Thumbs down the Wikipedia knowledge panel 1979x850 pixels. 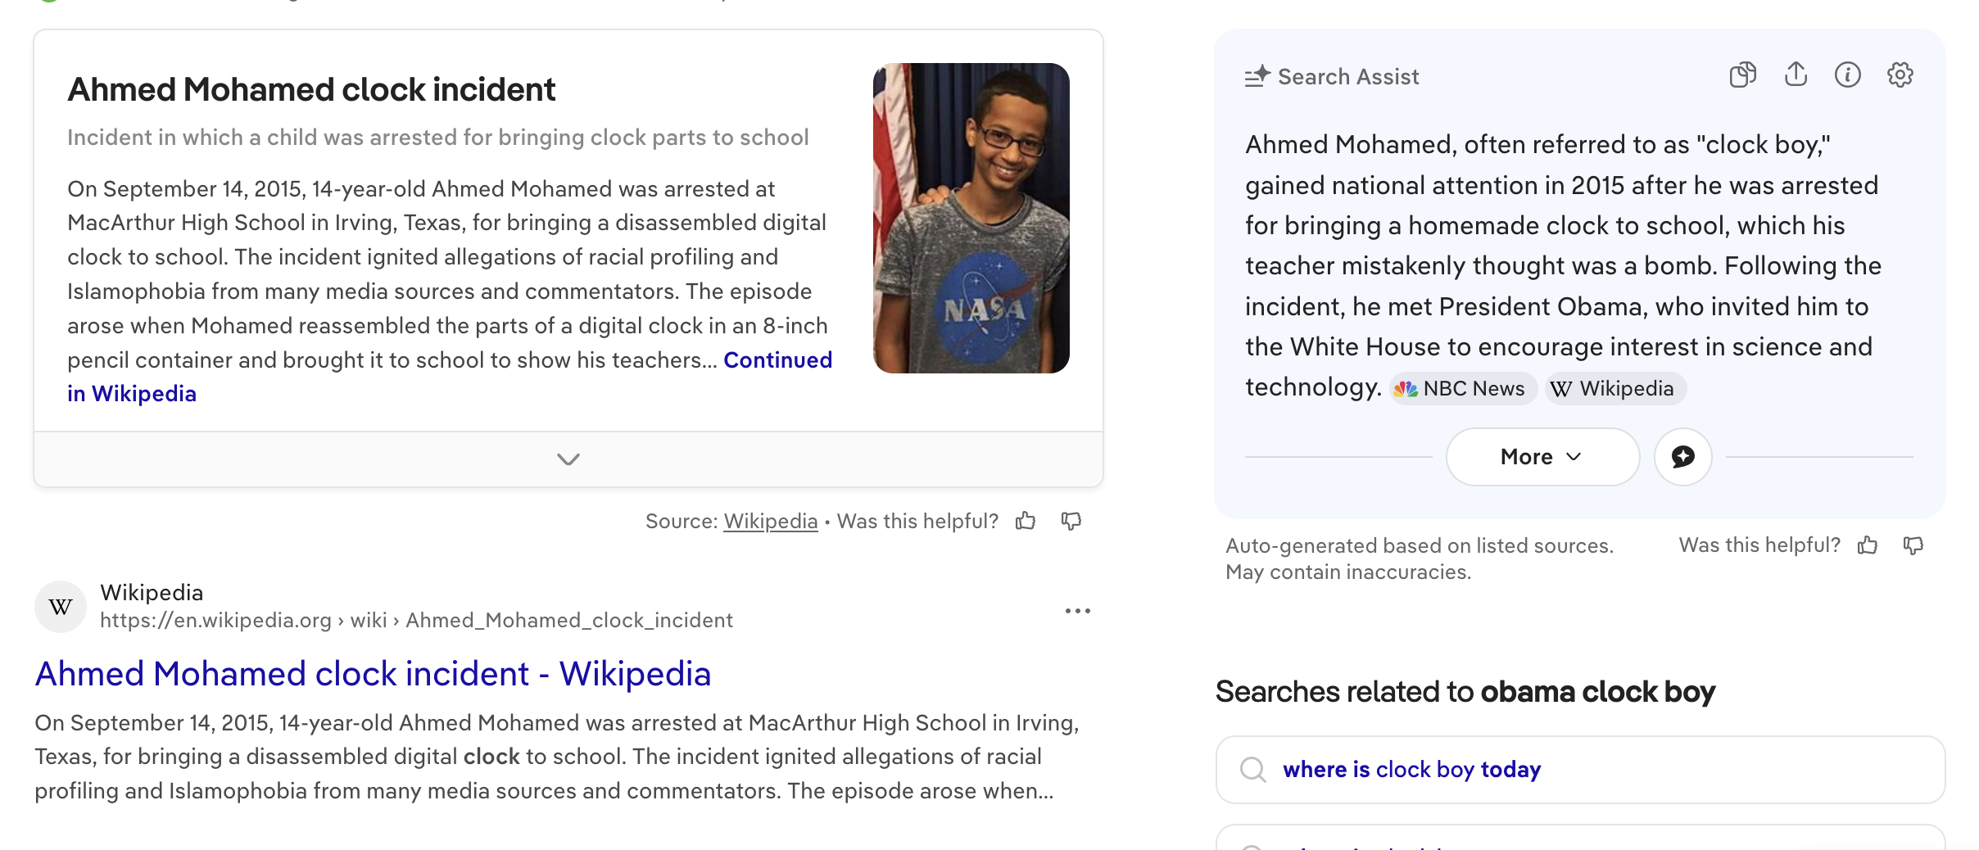(x=1071, y=521)
